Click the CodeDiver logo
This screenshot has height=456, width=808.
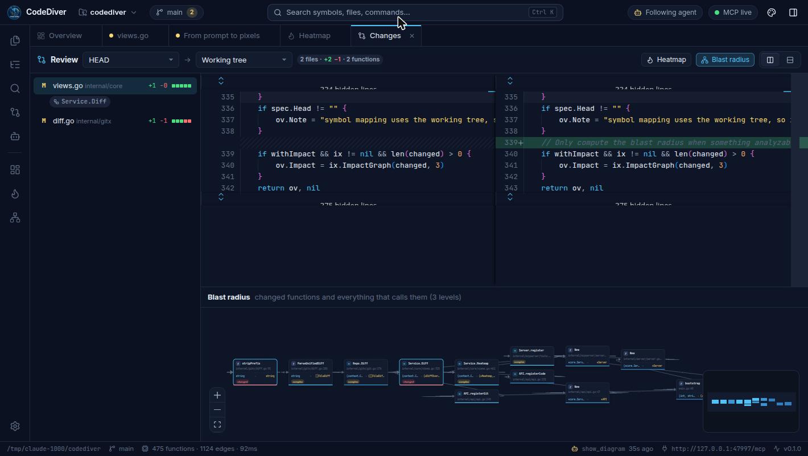coord(15,12)
